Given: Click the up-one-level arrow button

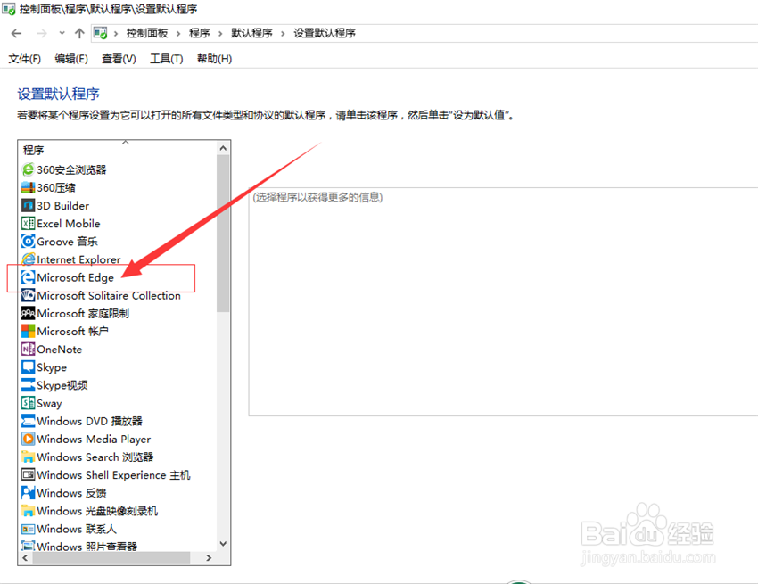Looking at the screenshot, I should tap(80, 32).
